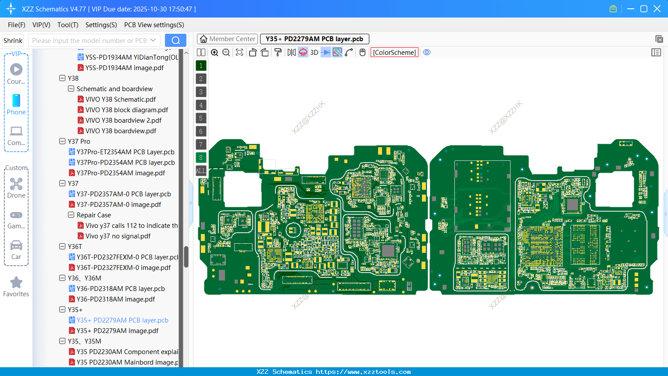Select the Zoom In tool on the PCB toolbar

[215, 52]
